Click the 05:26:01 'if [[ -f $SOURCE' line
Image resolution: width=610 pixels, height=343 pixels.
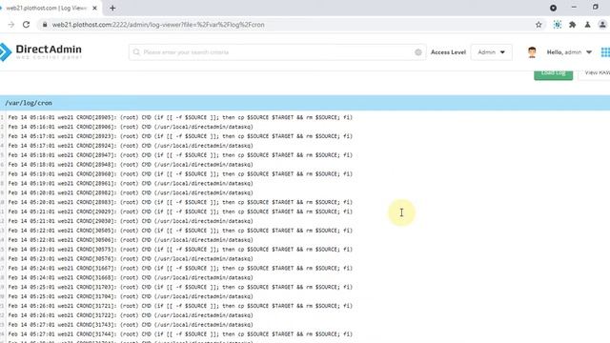(x=180, y=306)
